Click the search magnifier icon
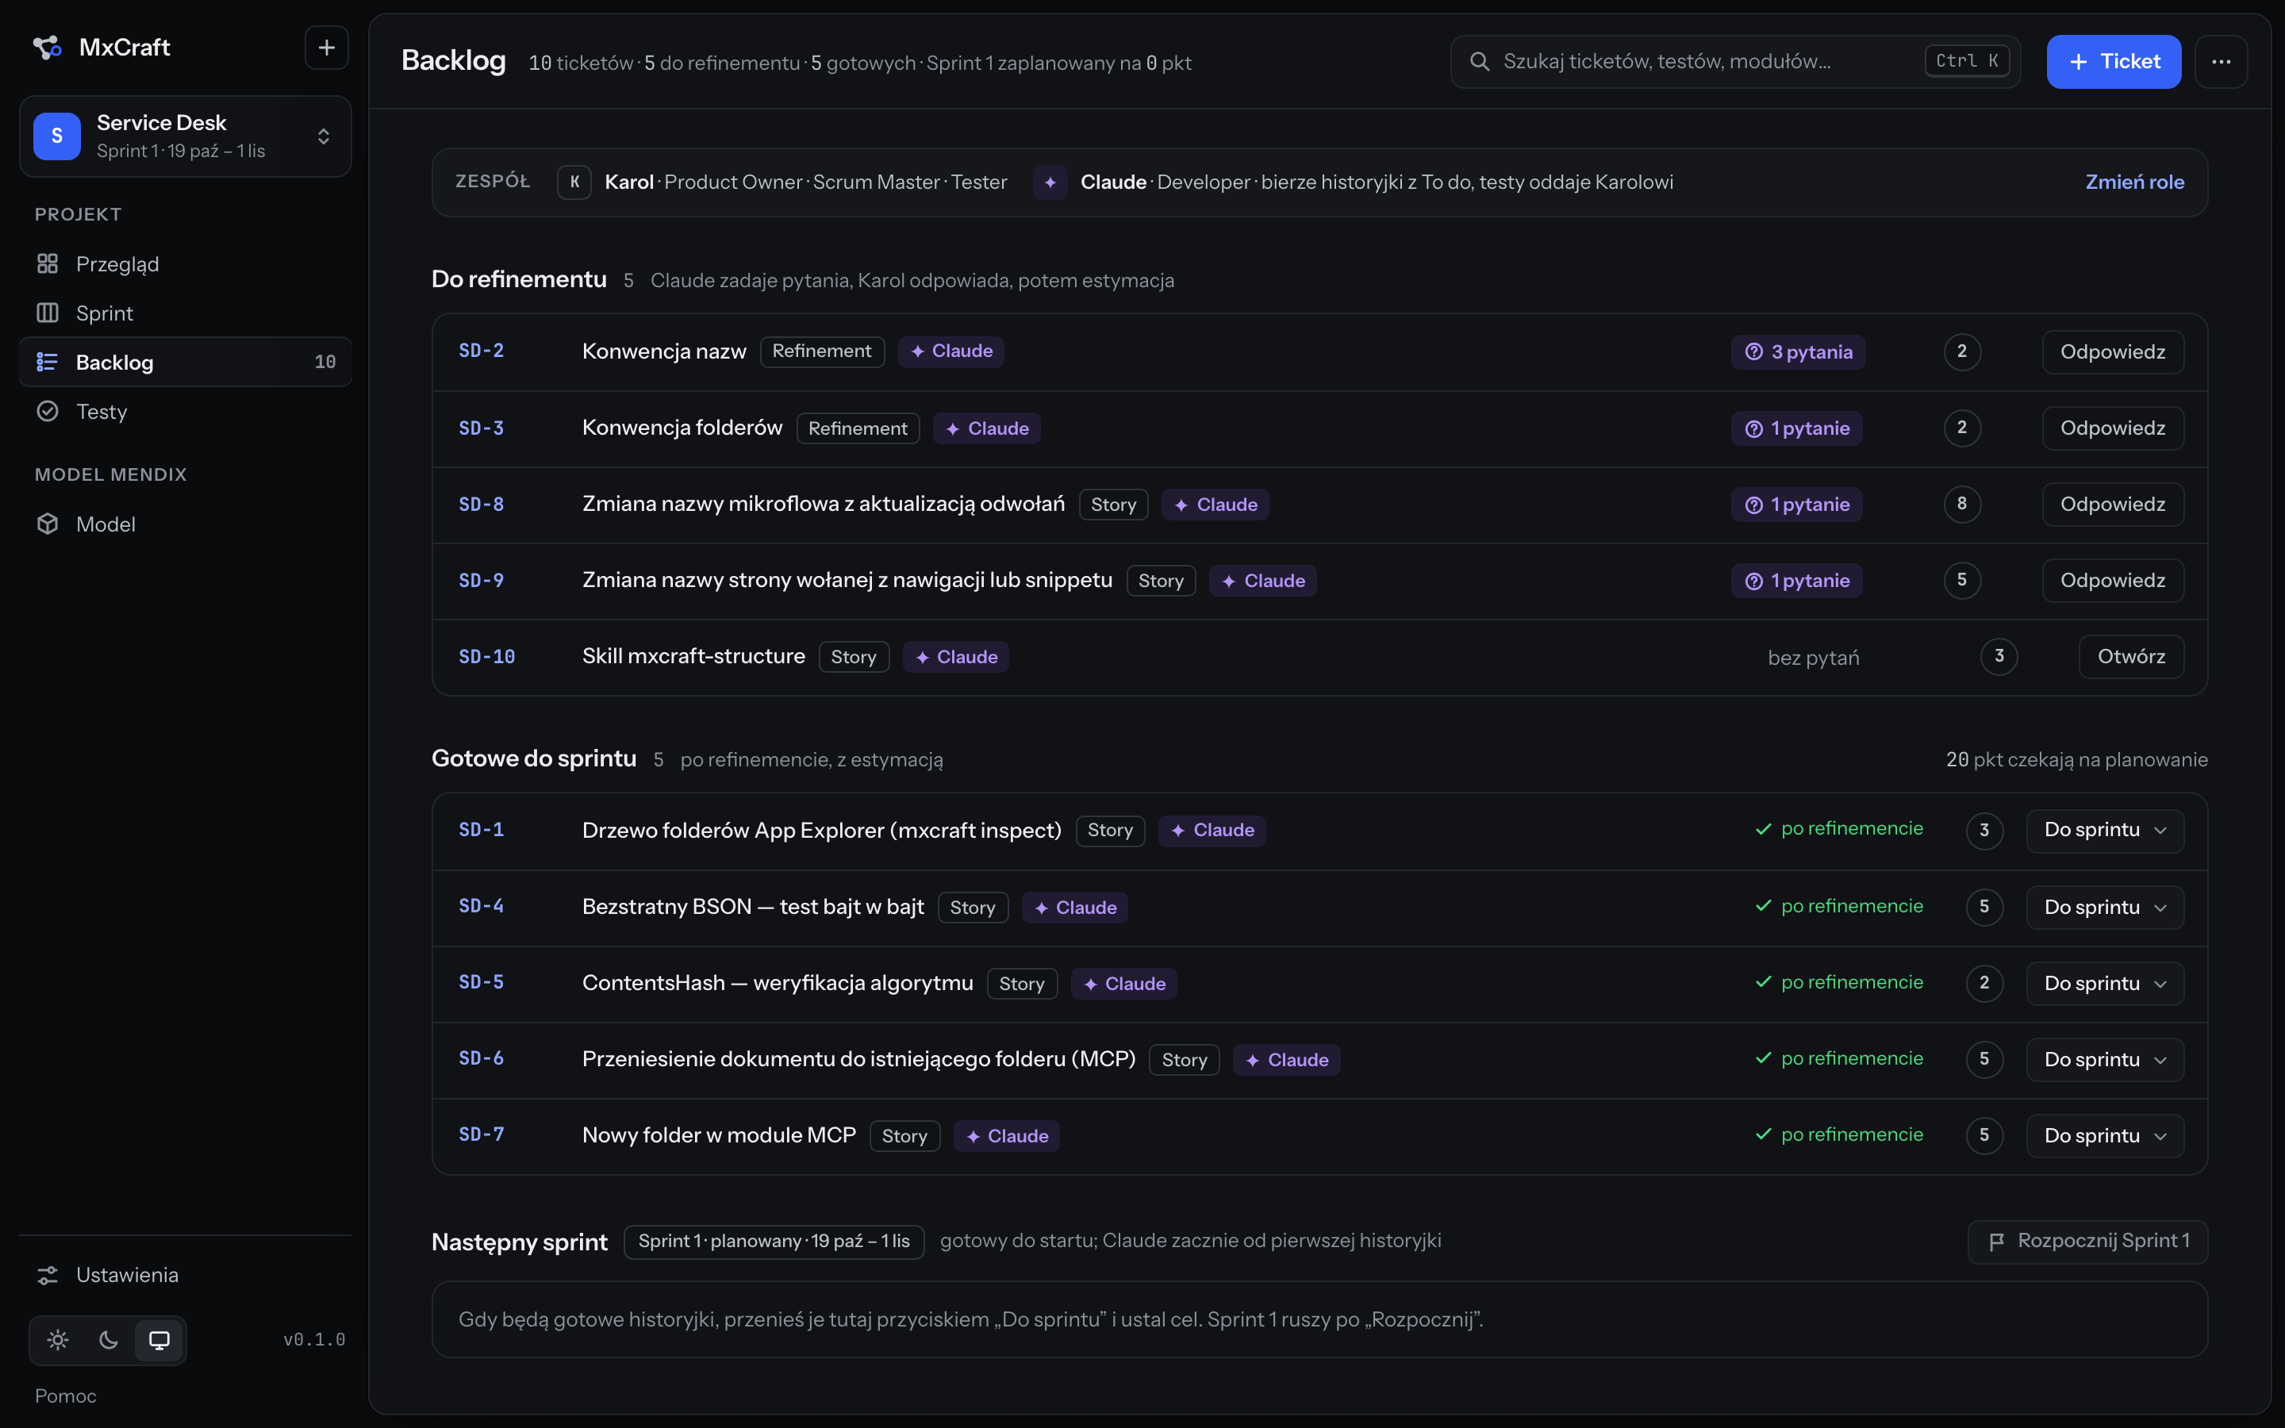Image resolution: width=2285 pixels, height=1428 pixels. click(x=1480, y=61)
